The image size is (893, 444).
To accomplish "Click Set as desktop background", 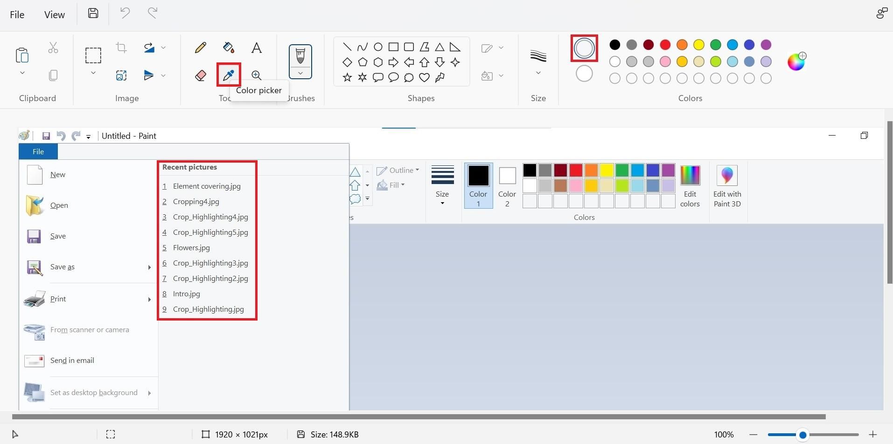I will (x=93, y=392).
